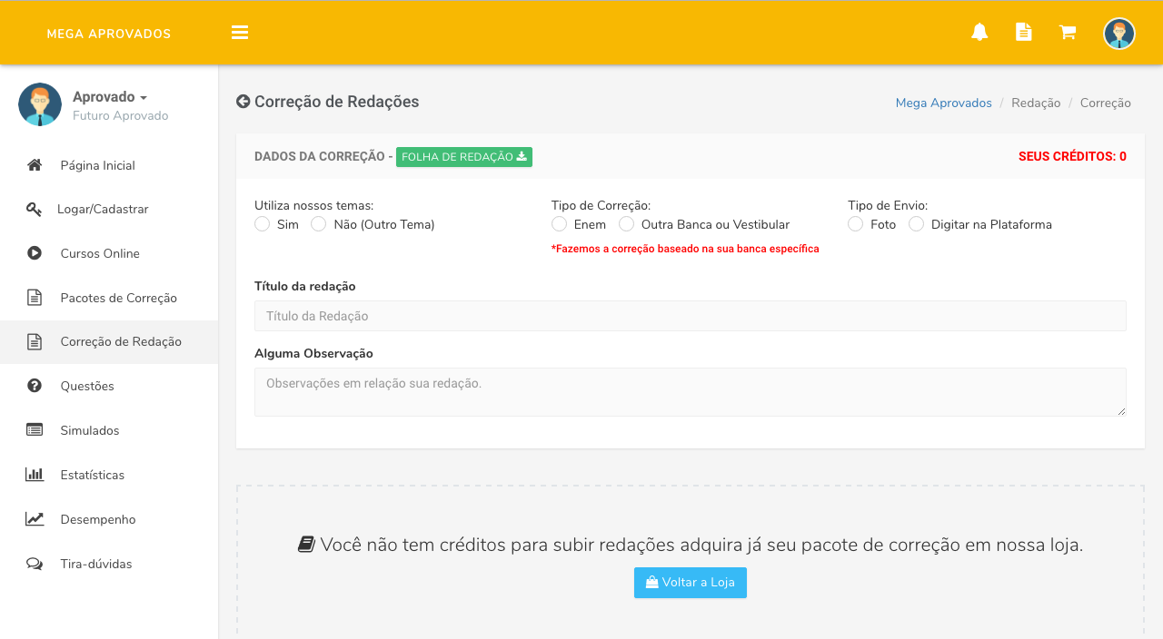Click the list icon for Simulados
The height and width of the screenshot is (639, 1163).
(x=35, y=430)
